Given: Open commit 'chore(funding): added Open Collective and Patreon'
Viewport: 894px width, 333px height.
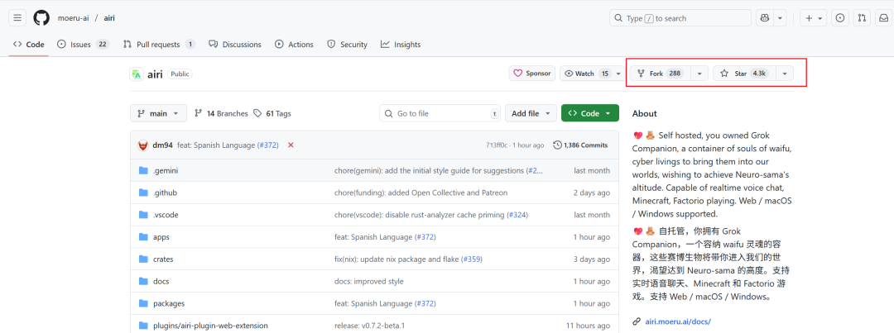Looking at the screenshot, I should coord(421,193).
